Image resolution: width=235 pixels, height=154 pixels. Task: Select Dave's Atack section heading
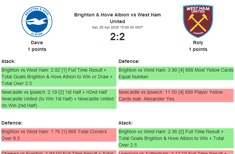click(8, 61)
